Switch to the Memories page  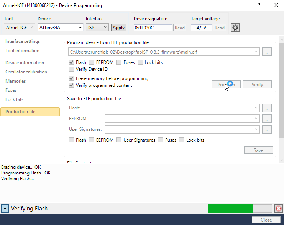click(x=16, y=81)
